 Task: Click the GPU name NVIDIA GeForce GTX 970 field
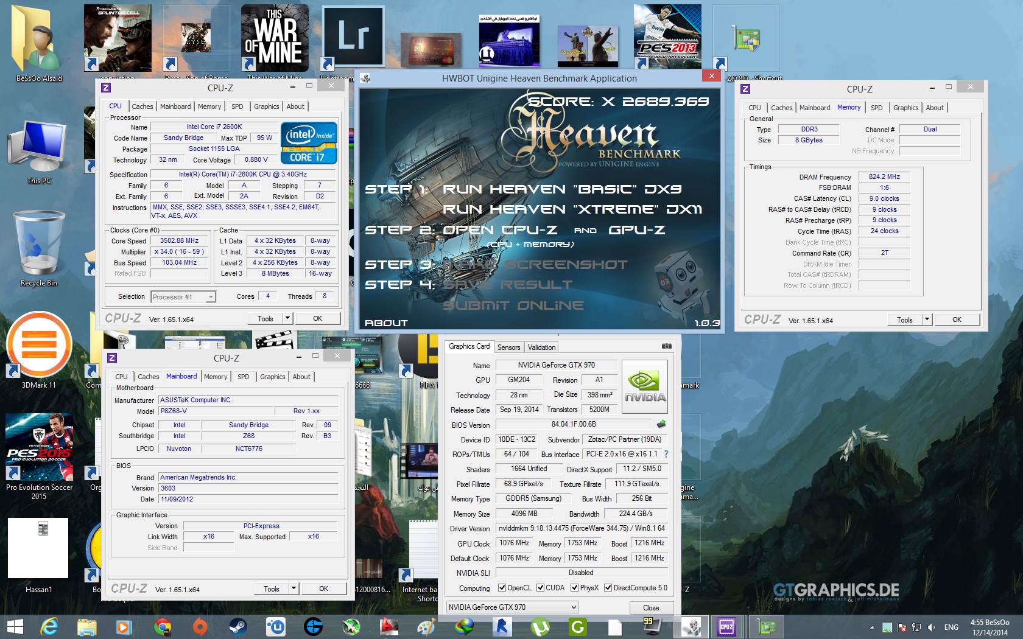click(x=556, y=365)
